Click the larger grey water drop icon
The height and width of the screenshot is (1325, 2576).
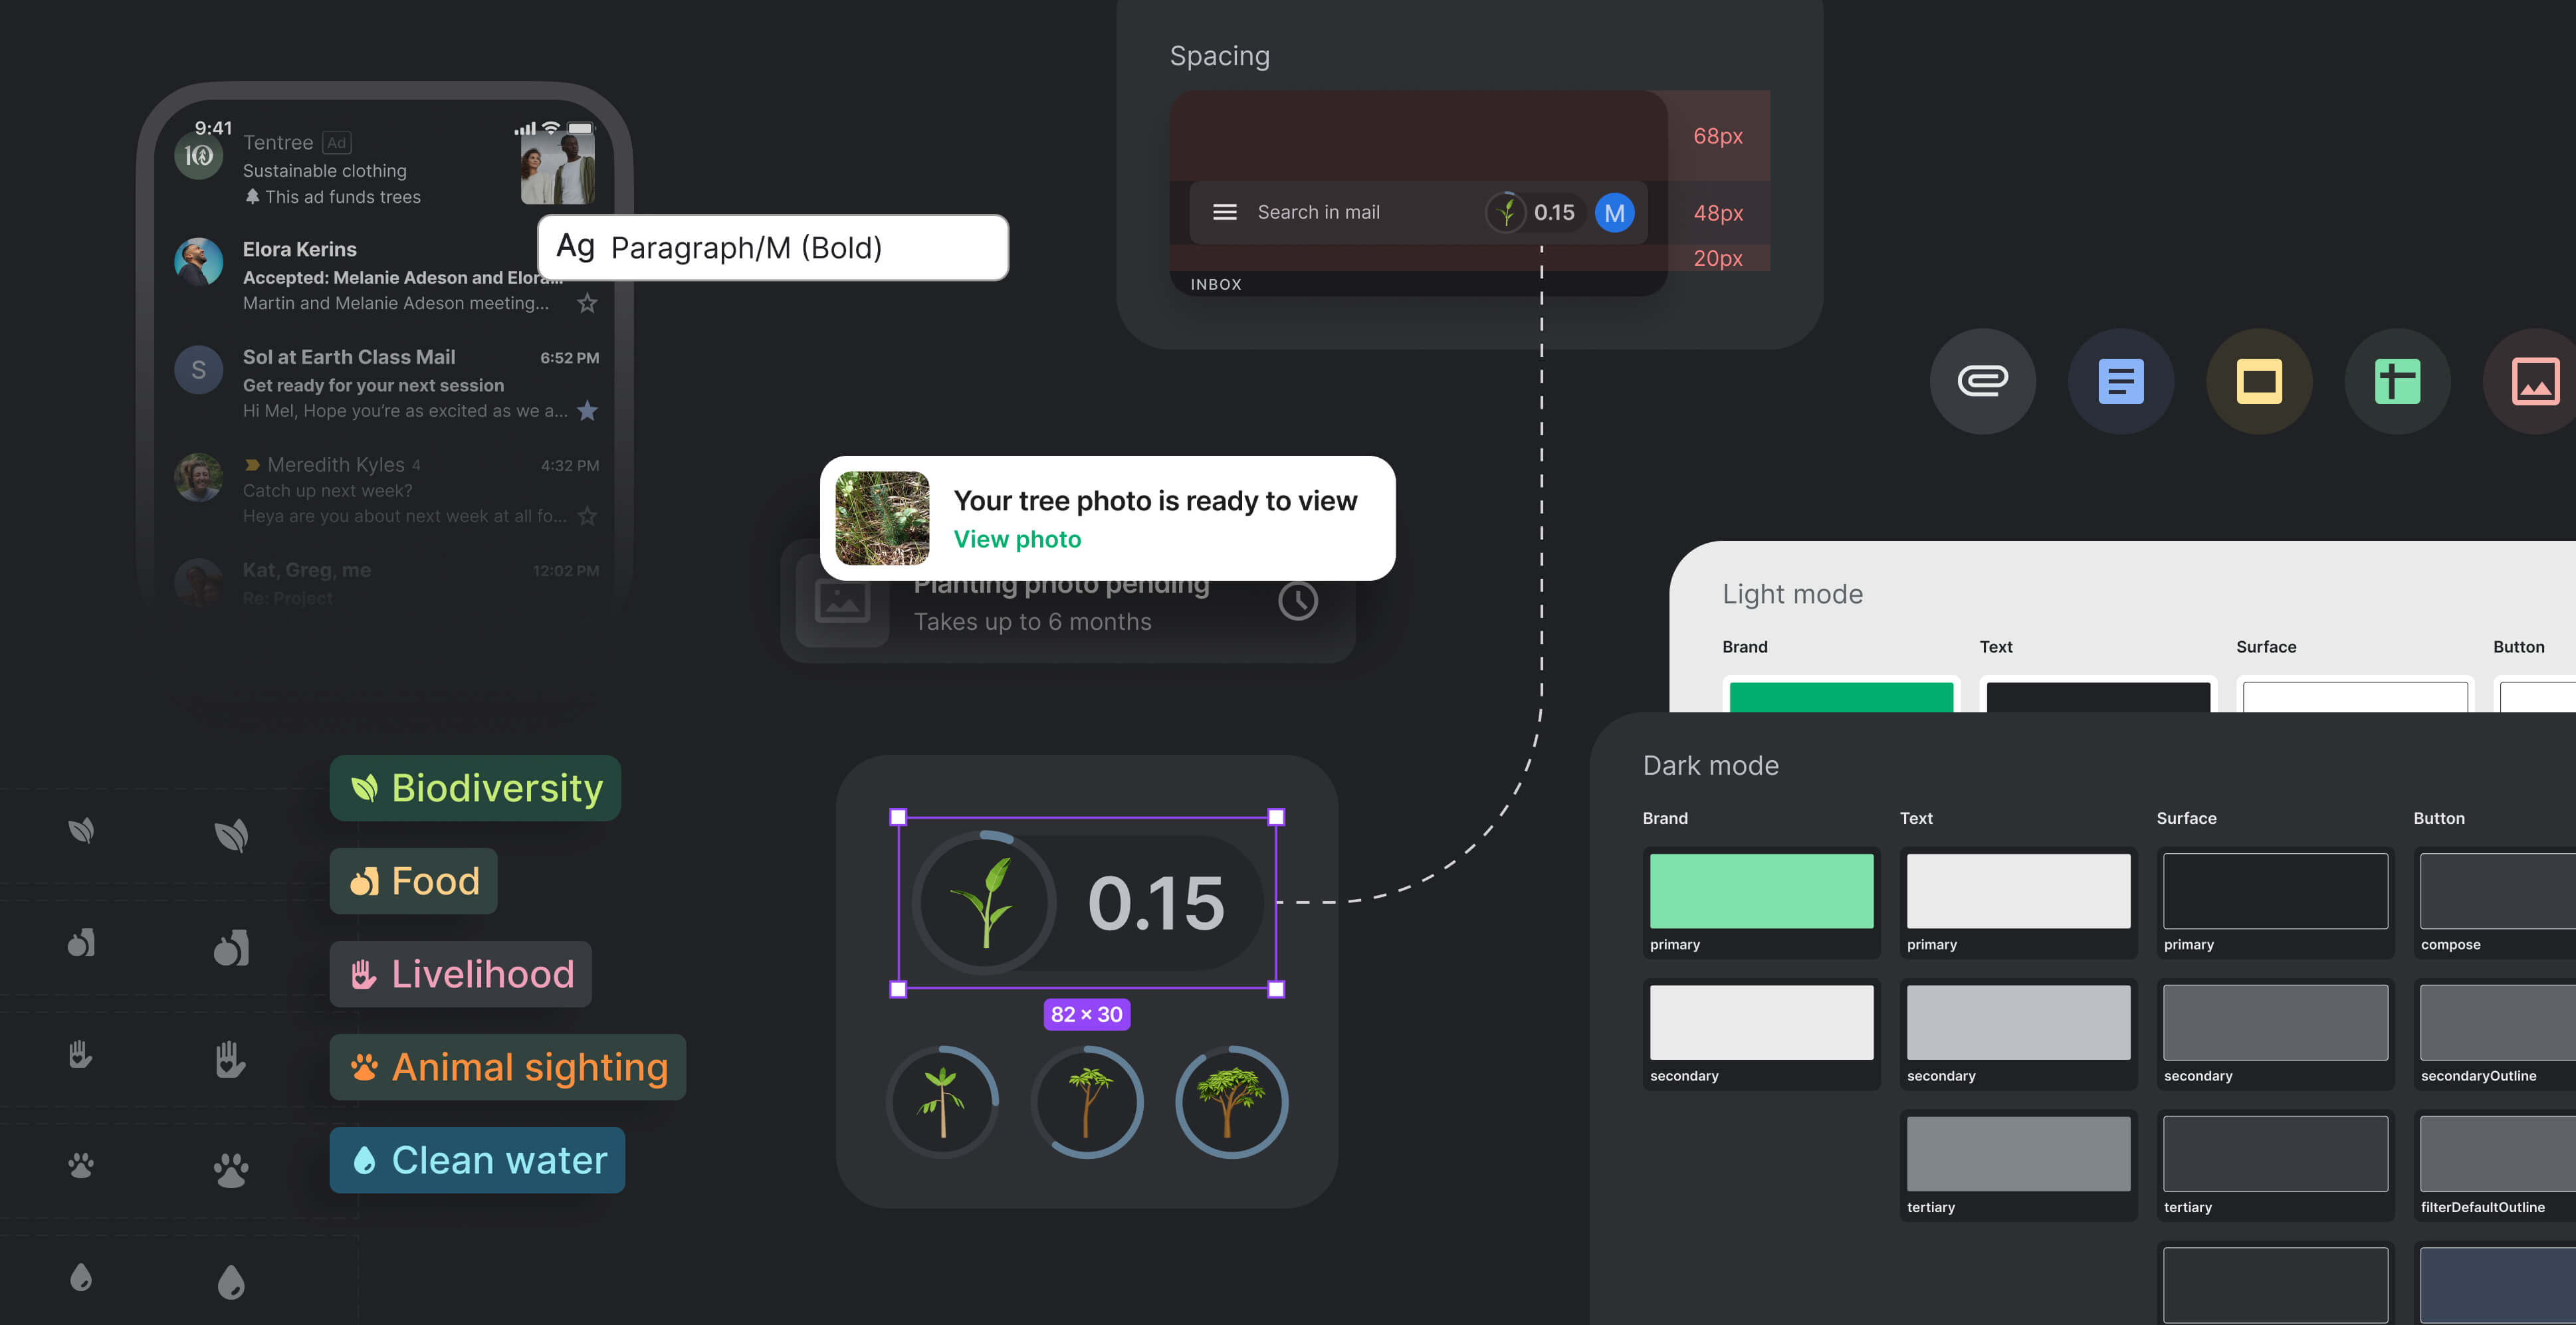point(231,1282)
